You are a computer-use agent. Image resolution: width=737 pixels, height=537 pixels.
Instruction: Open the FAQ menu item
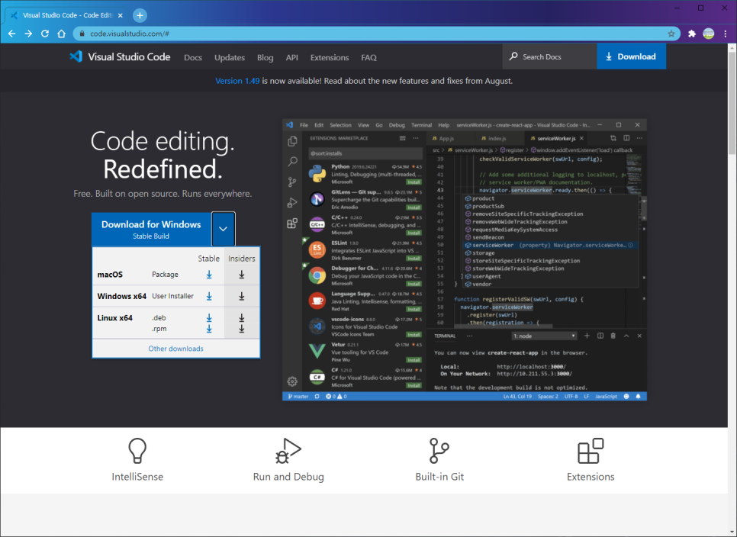(369, 57)
